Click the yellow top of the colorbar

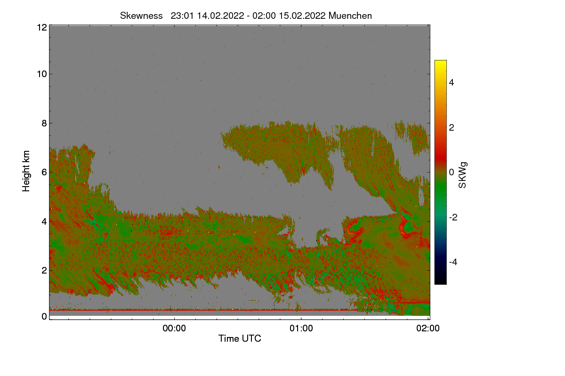(x=440, y=64)
